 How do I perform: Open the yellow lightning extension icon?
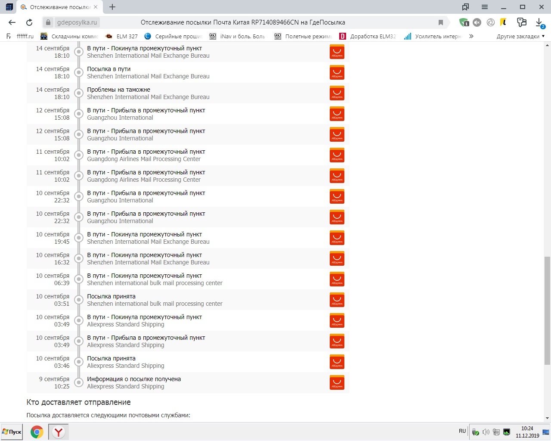pyautogui.click(x=503, y=22)
